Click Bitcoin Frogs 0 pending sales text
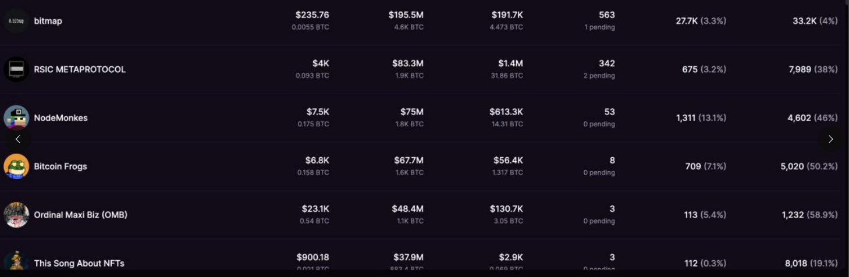The height and width of the screenshot is (277, 849). [599, 173]
